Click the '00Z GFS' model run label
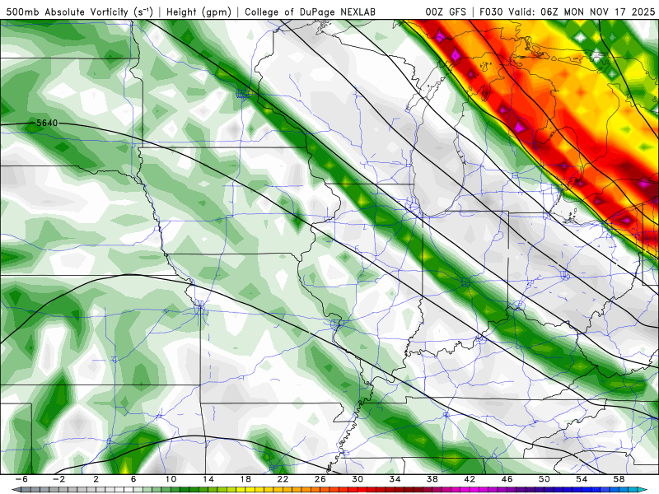 tap(446, 12)
